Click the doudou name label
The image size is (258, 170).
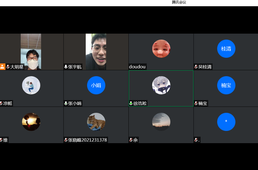point(137,67)
